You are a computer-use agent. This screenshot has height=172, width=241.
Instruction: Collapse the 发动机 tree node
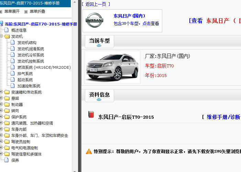[1, 36]
